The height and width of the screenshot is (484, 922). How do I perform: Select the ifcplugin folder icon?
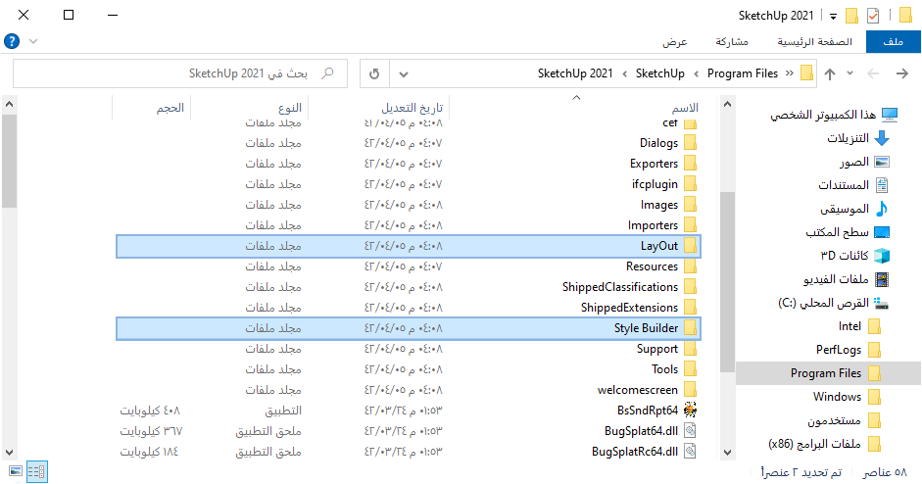pos(691,184)
